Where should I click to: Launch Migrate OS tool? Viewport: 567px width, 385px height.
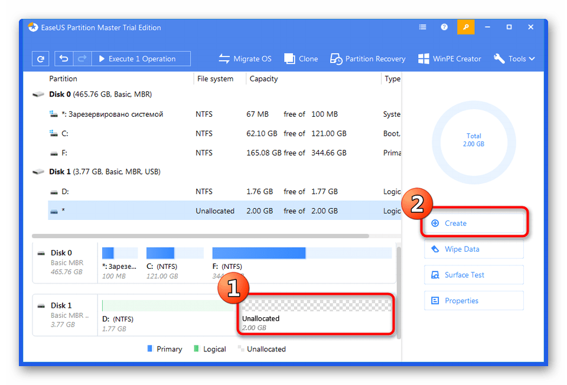pos(245,59)
